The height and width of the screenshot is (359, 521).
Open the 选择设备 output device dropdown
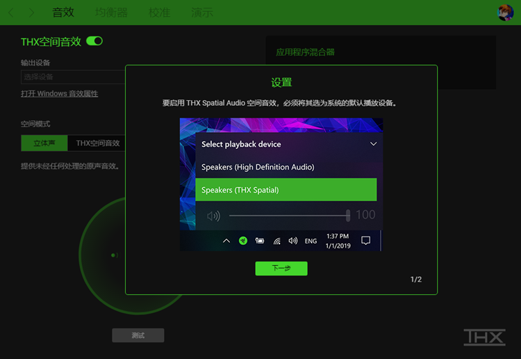(73, 77)
